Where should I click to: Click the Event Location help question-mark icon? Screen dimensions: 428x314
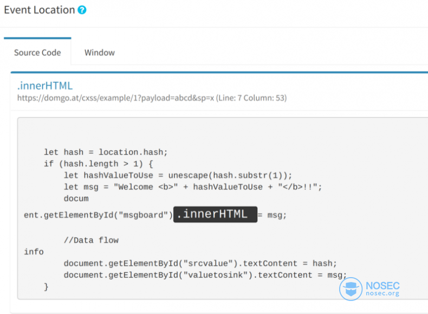coord(82,10)
